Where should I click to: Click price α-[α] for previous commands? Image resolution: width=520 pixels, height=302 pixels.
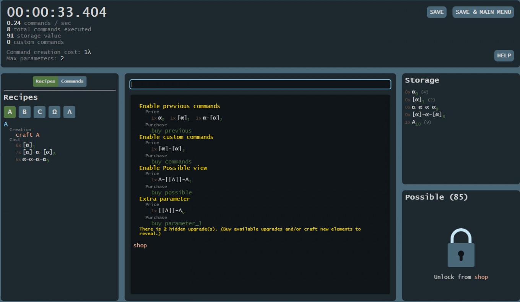point(209,118)
